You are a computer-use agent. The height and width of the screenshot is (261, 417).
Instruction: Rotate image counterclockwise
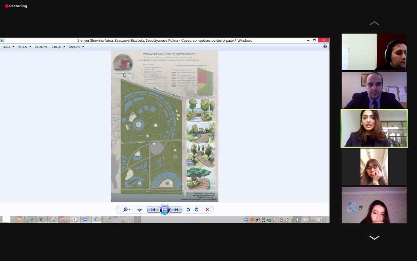pyautogui.click(x=188, y=209)
